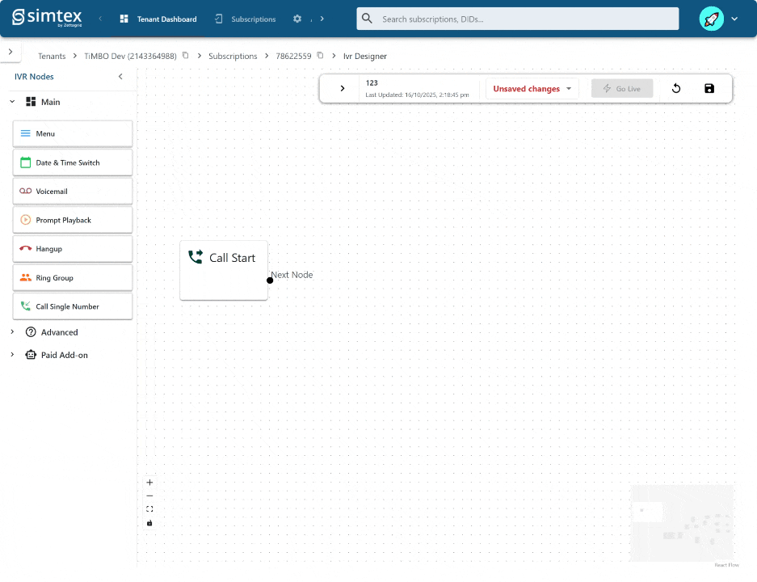Select the Voicemail node

point(73,192)
